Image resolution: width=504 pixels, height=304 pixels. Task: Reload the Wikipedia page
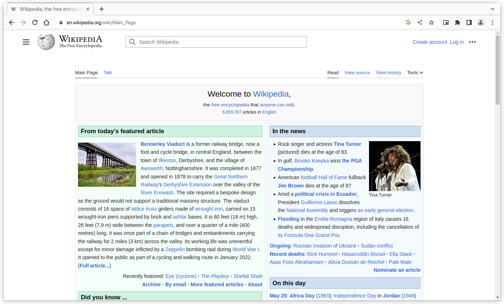35,22
